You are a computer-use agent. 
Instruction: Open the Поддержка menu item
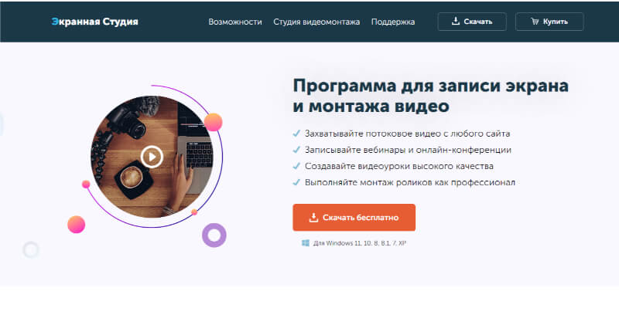click(393, 22)
